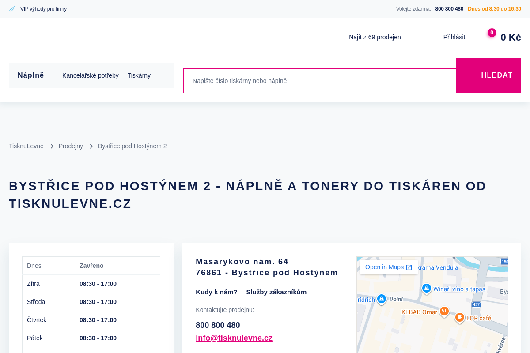The image size is (530, 353).
Task: Open the Náplně category menu
Action: click(x=30, y=75)
